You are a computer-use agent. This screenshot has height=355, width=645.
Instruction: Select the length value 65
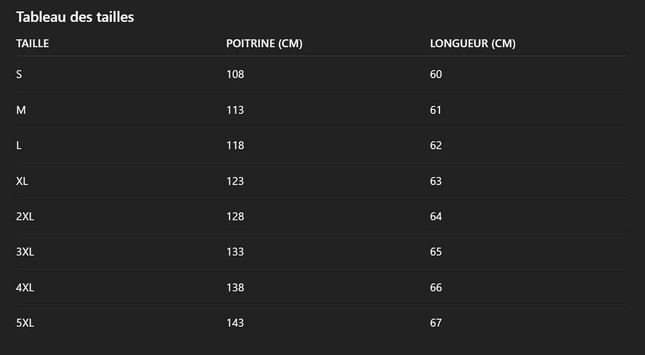[436, 252]
